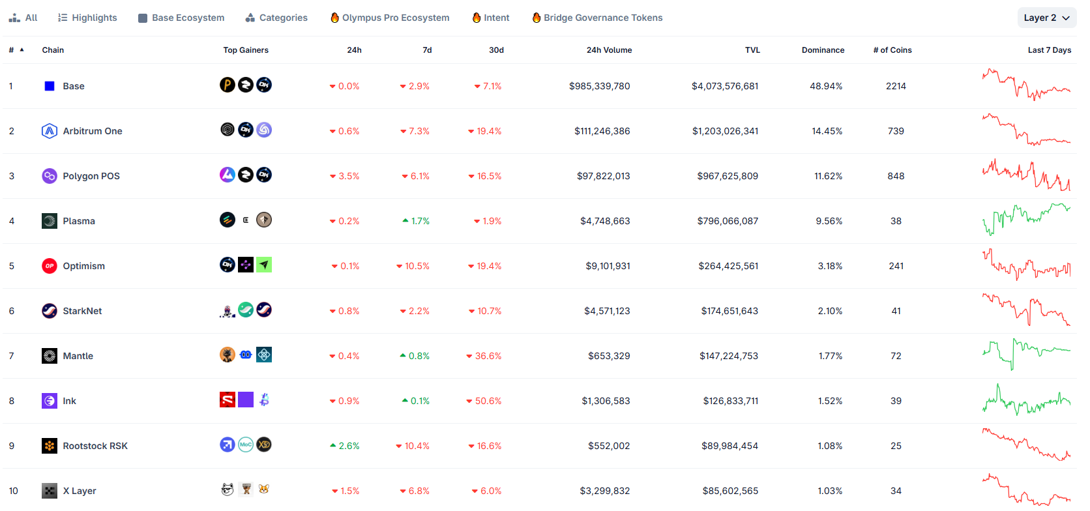1090x511 pixels.
Task: Open the Base Ecosystem tab
Action: 181,18
